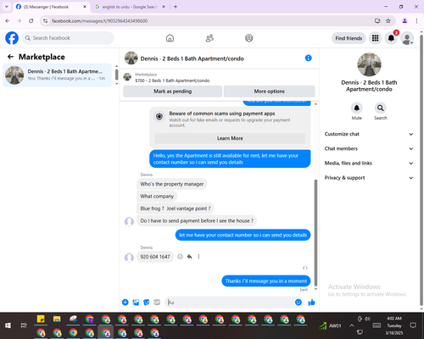Screen dimensions: 424x339
Task: Open the Friends icon in top navigation
Action: point(209,38)
